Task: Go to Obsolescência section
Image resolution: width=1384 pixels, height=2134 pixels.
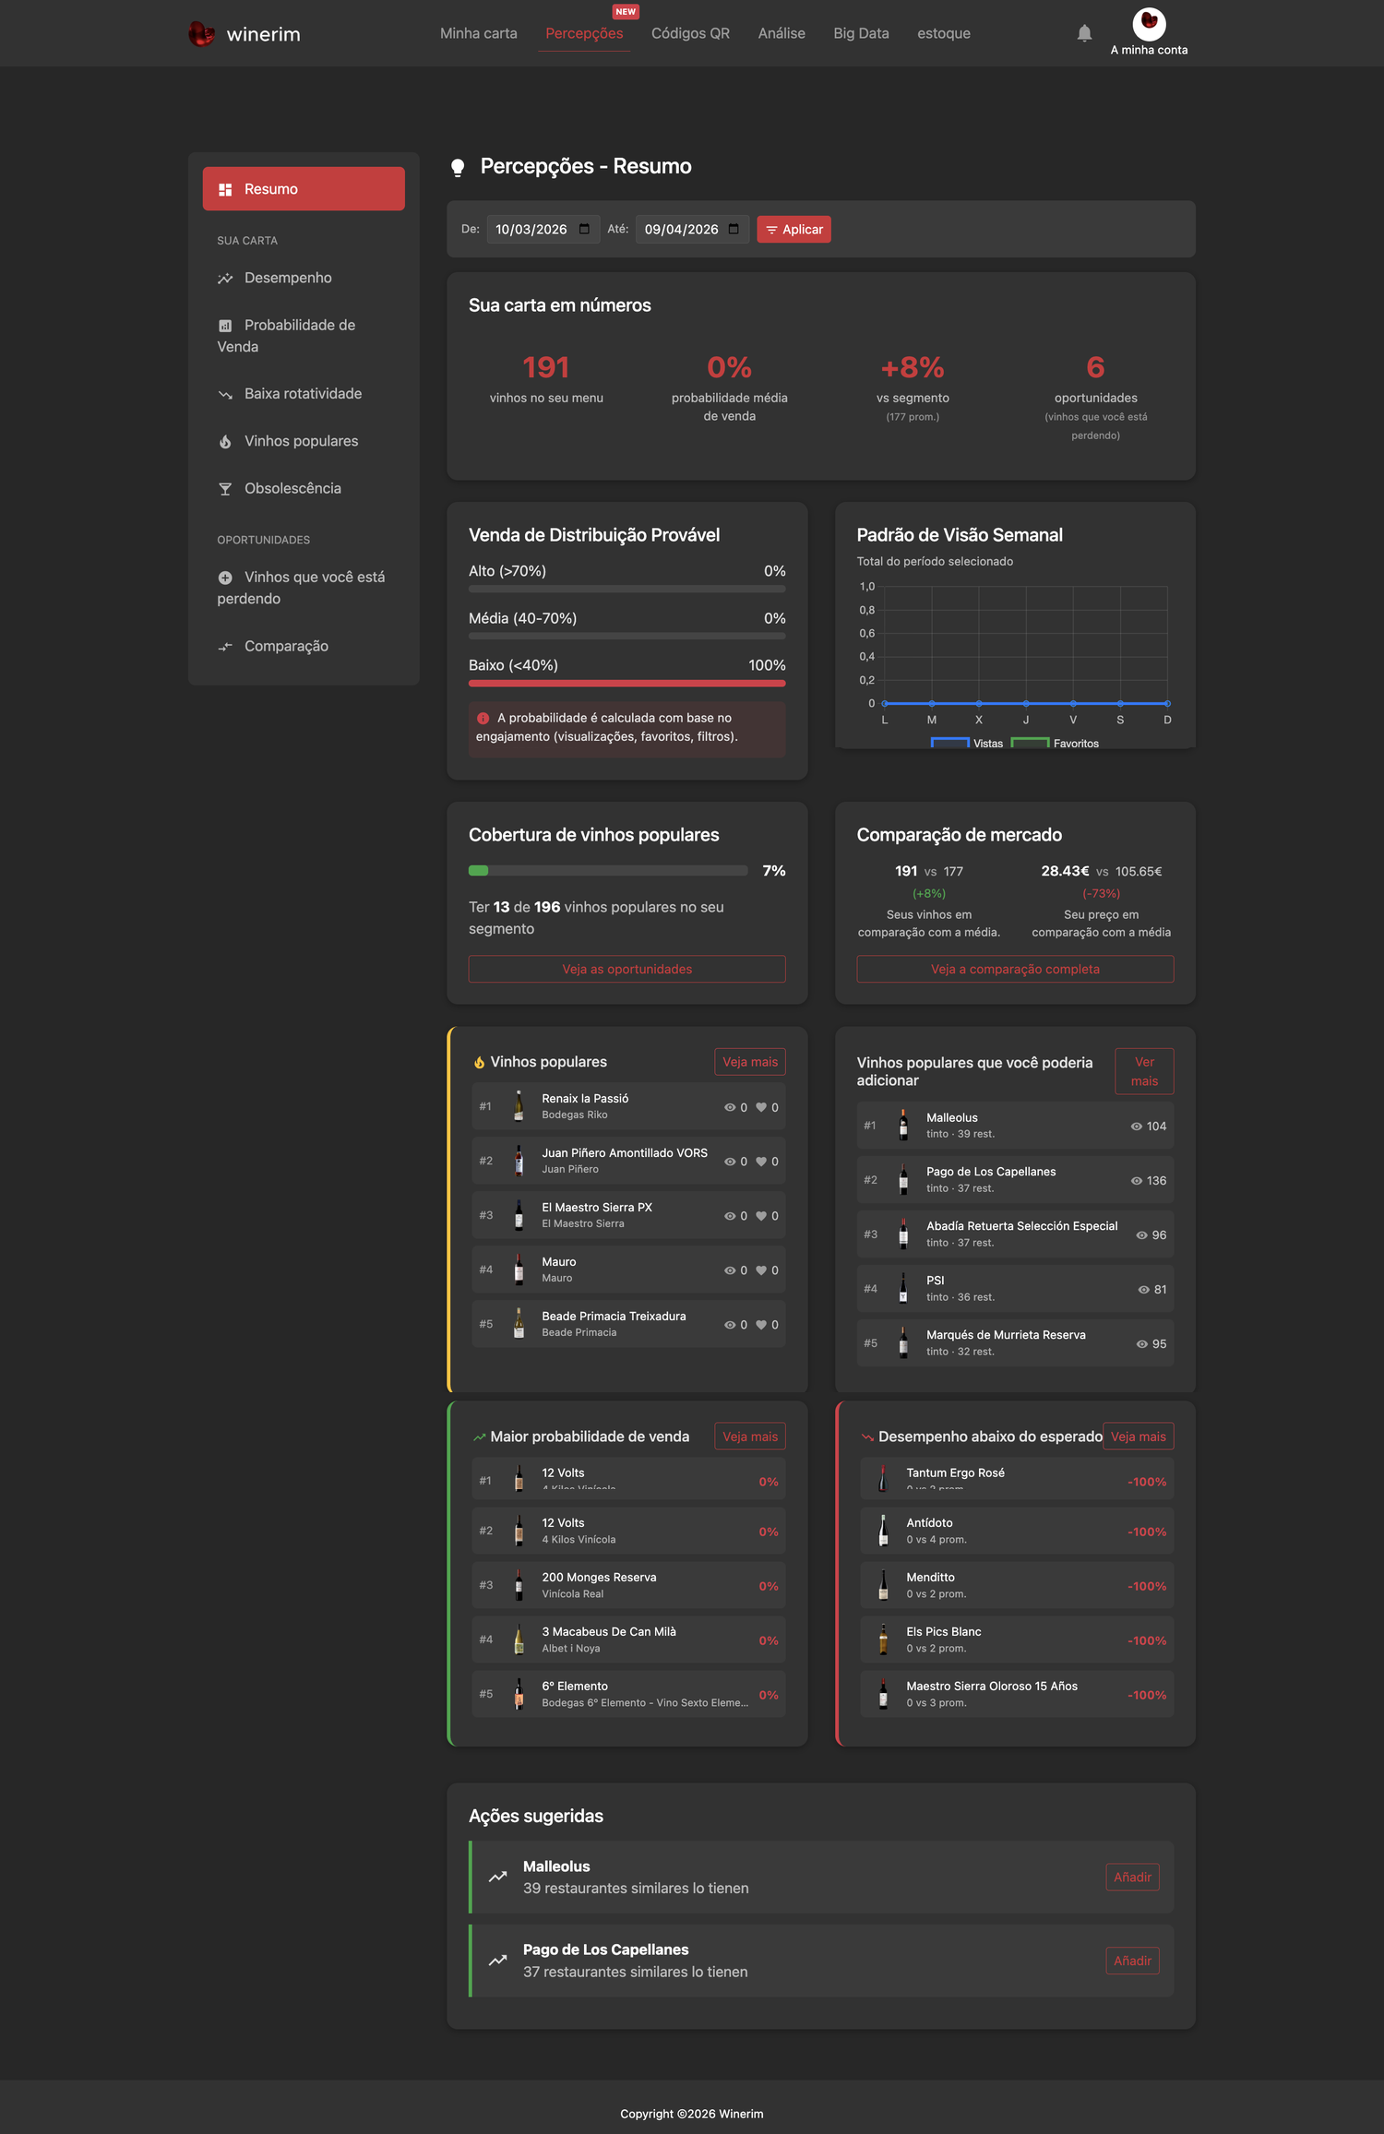Action: tap(304, 489)
